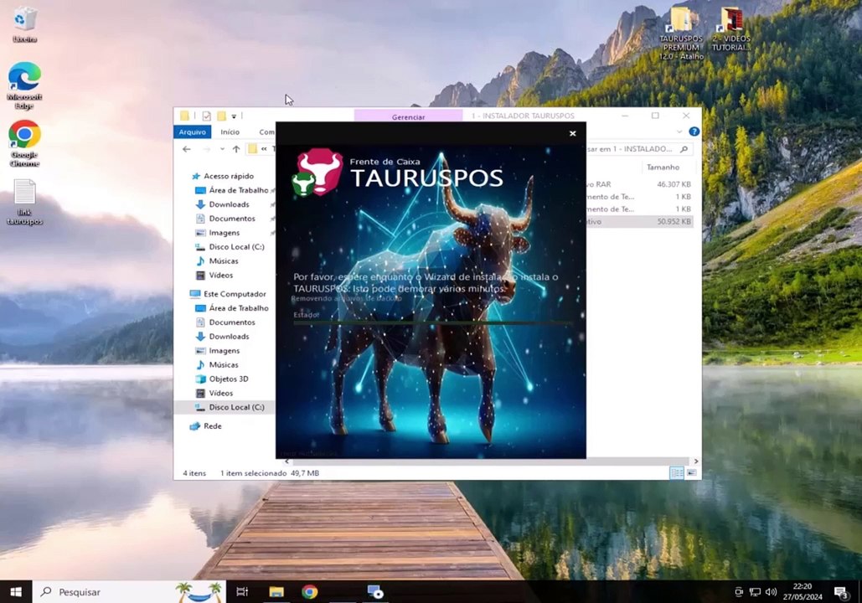Click the TAURUSPOS installer progress bar

pos(432,322)
